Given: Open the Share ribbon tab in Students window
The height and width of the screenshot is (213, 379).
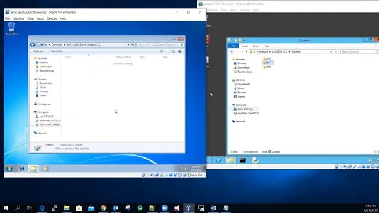Looking at the screenshot, I should click(x=256, y=46).
